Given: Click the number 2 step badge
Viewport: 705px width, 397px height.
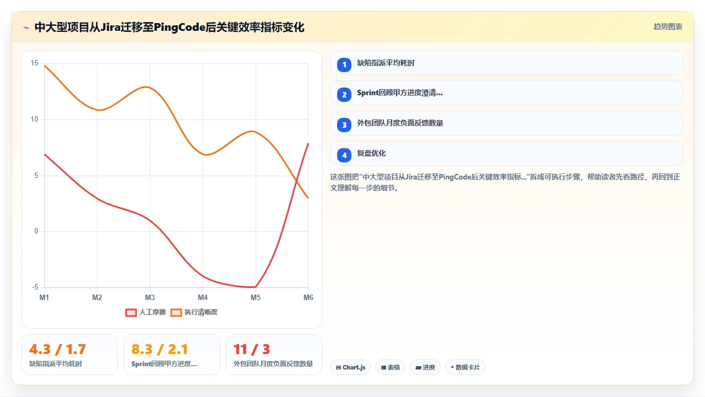Looking at the screenshot, I should 344,95.
